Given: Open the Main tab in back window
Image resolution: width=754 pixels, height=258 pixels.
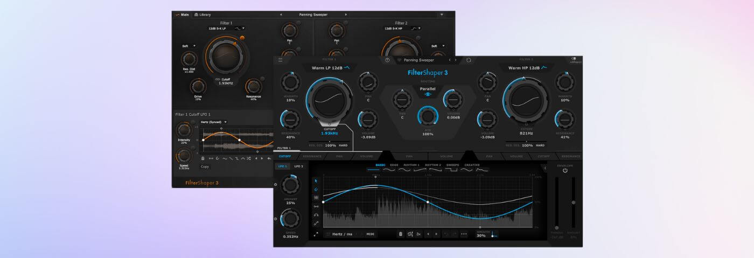Looking at the screenshot, I should 181,15.
